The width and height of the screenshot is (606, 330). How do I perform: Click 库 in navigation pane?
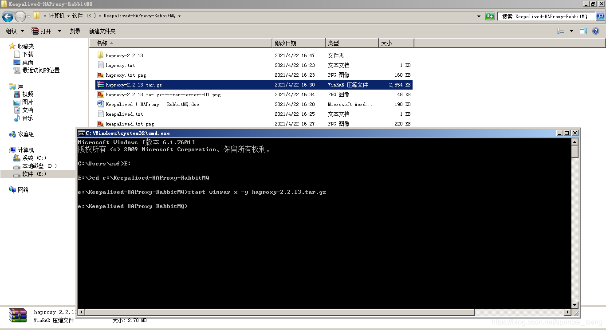click(20, 86)
